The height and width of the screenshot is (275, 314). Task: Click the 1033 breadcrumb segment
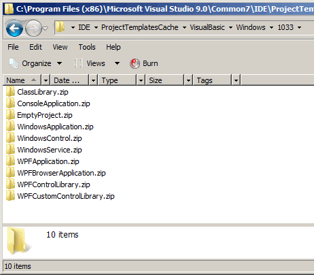tap(285, 27)
